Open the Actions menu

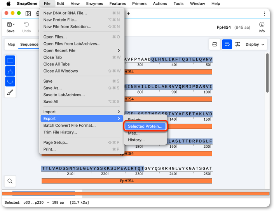tap(160, 3)
